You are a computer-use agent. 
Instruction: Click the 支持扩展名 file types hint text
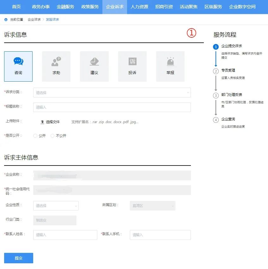click(x=105, y=122)
